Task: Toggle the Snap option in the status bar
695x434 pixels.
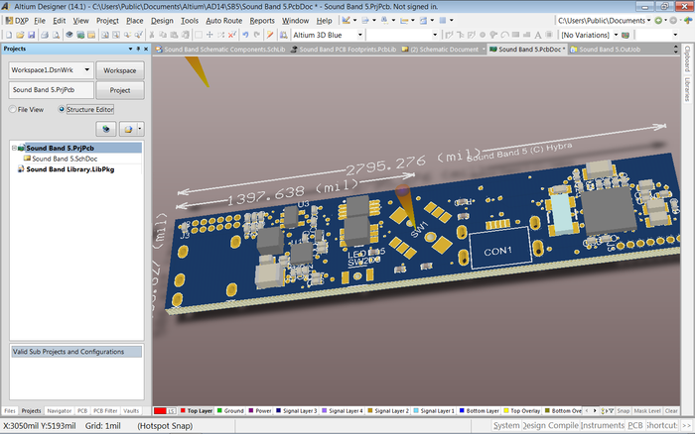Action: click(624, 411)
